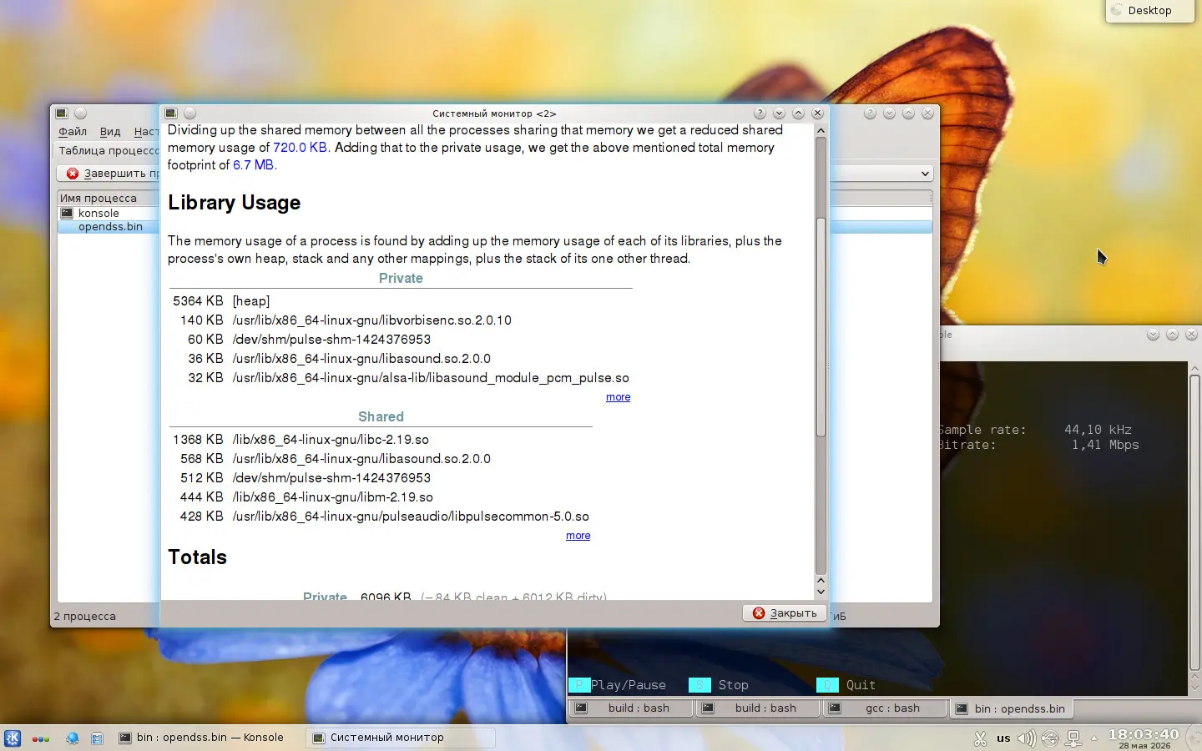The height and width of the screenshot is (751, 1202).
Task: Open the window menu icon of Системный монитор <2>
Action: pos(171,113)
